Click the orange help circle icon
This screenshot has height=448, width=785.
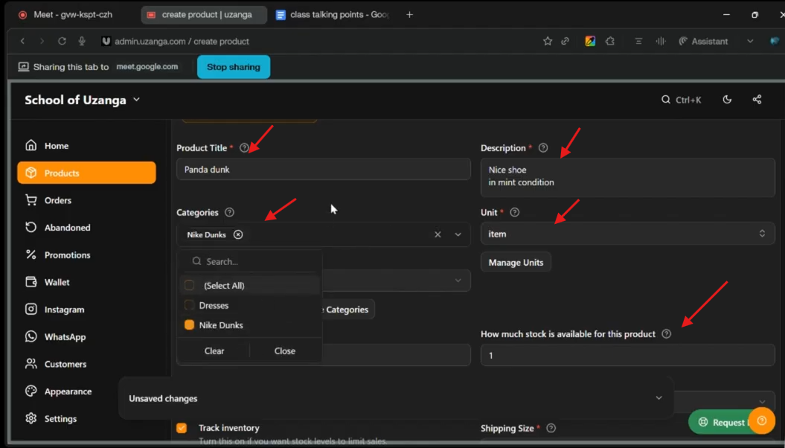click(x=762, y=420)
